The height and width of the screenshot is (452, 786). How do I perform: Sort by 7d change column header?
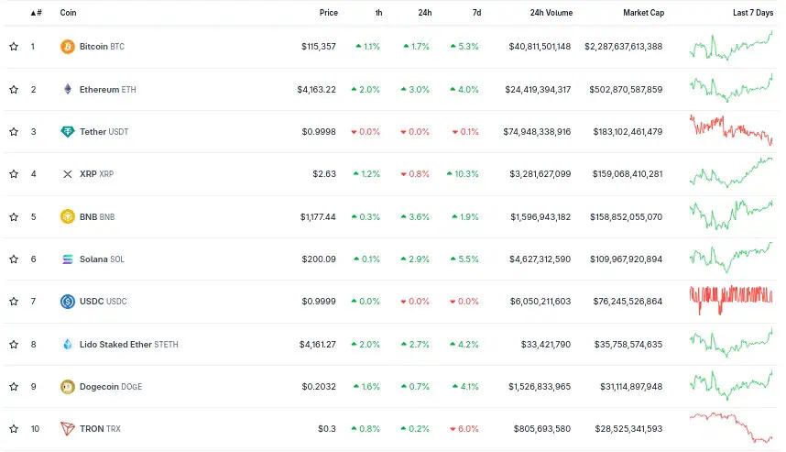475,13
